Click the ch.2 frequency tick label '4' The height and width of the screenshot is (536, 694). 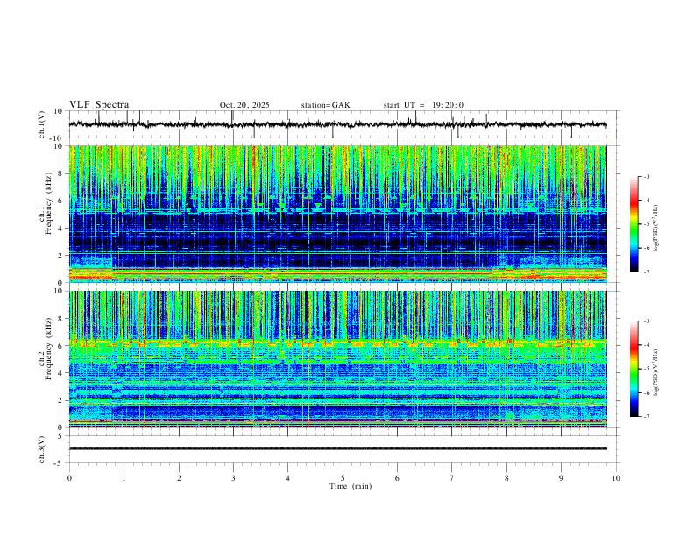(x=61, y=373)
